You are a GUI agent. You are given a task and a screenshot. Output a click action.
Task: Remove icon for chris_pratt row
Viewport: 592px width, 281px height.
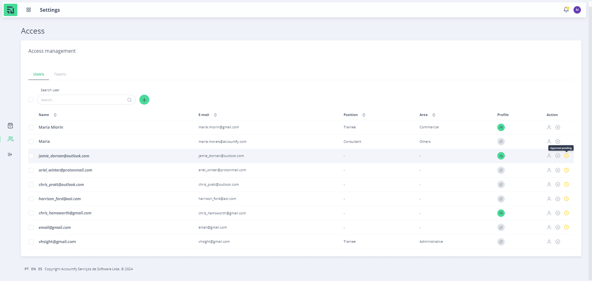(x=558, y=184)
